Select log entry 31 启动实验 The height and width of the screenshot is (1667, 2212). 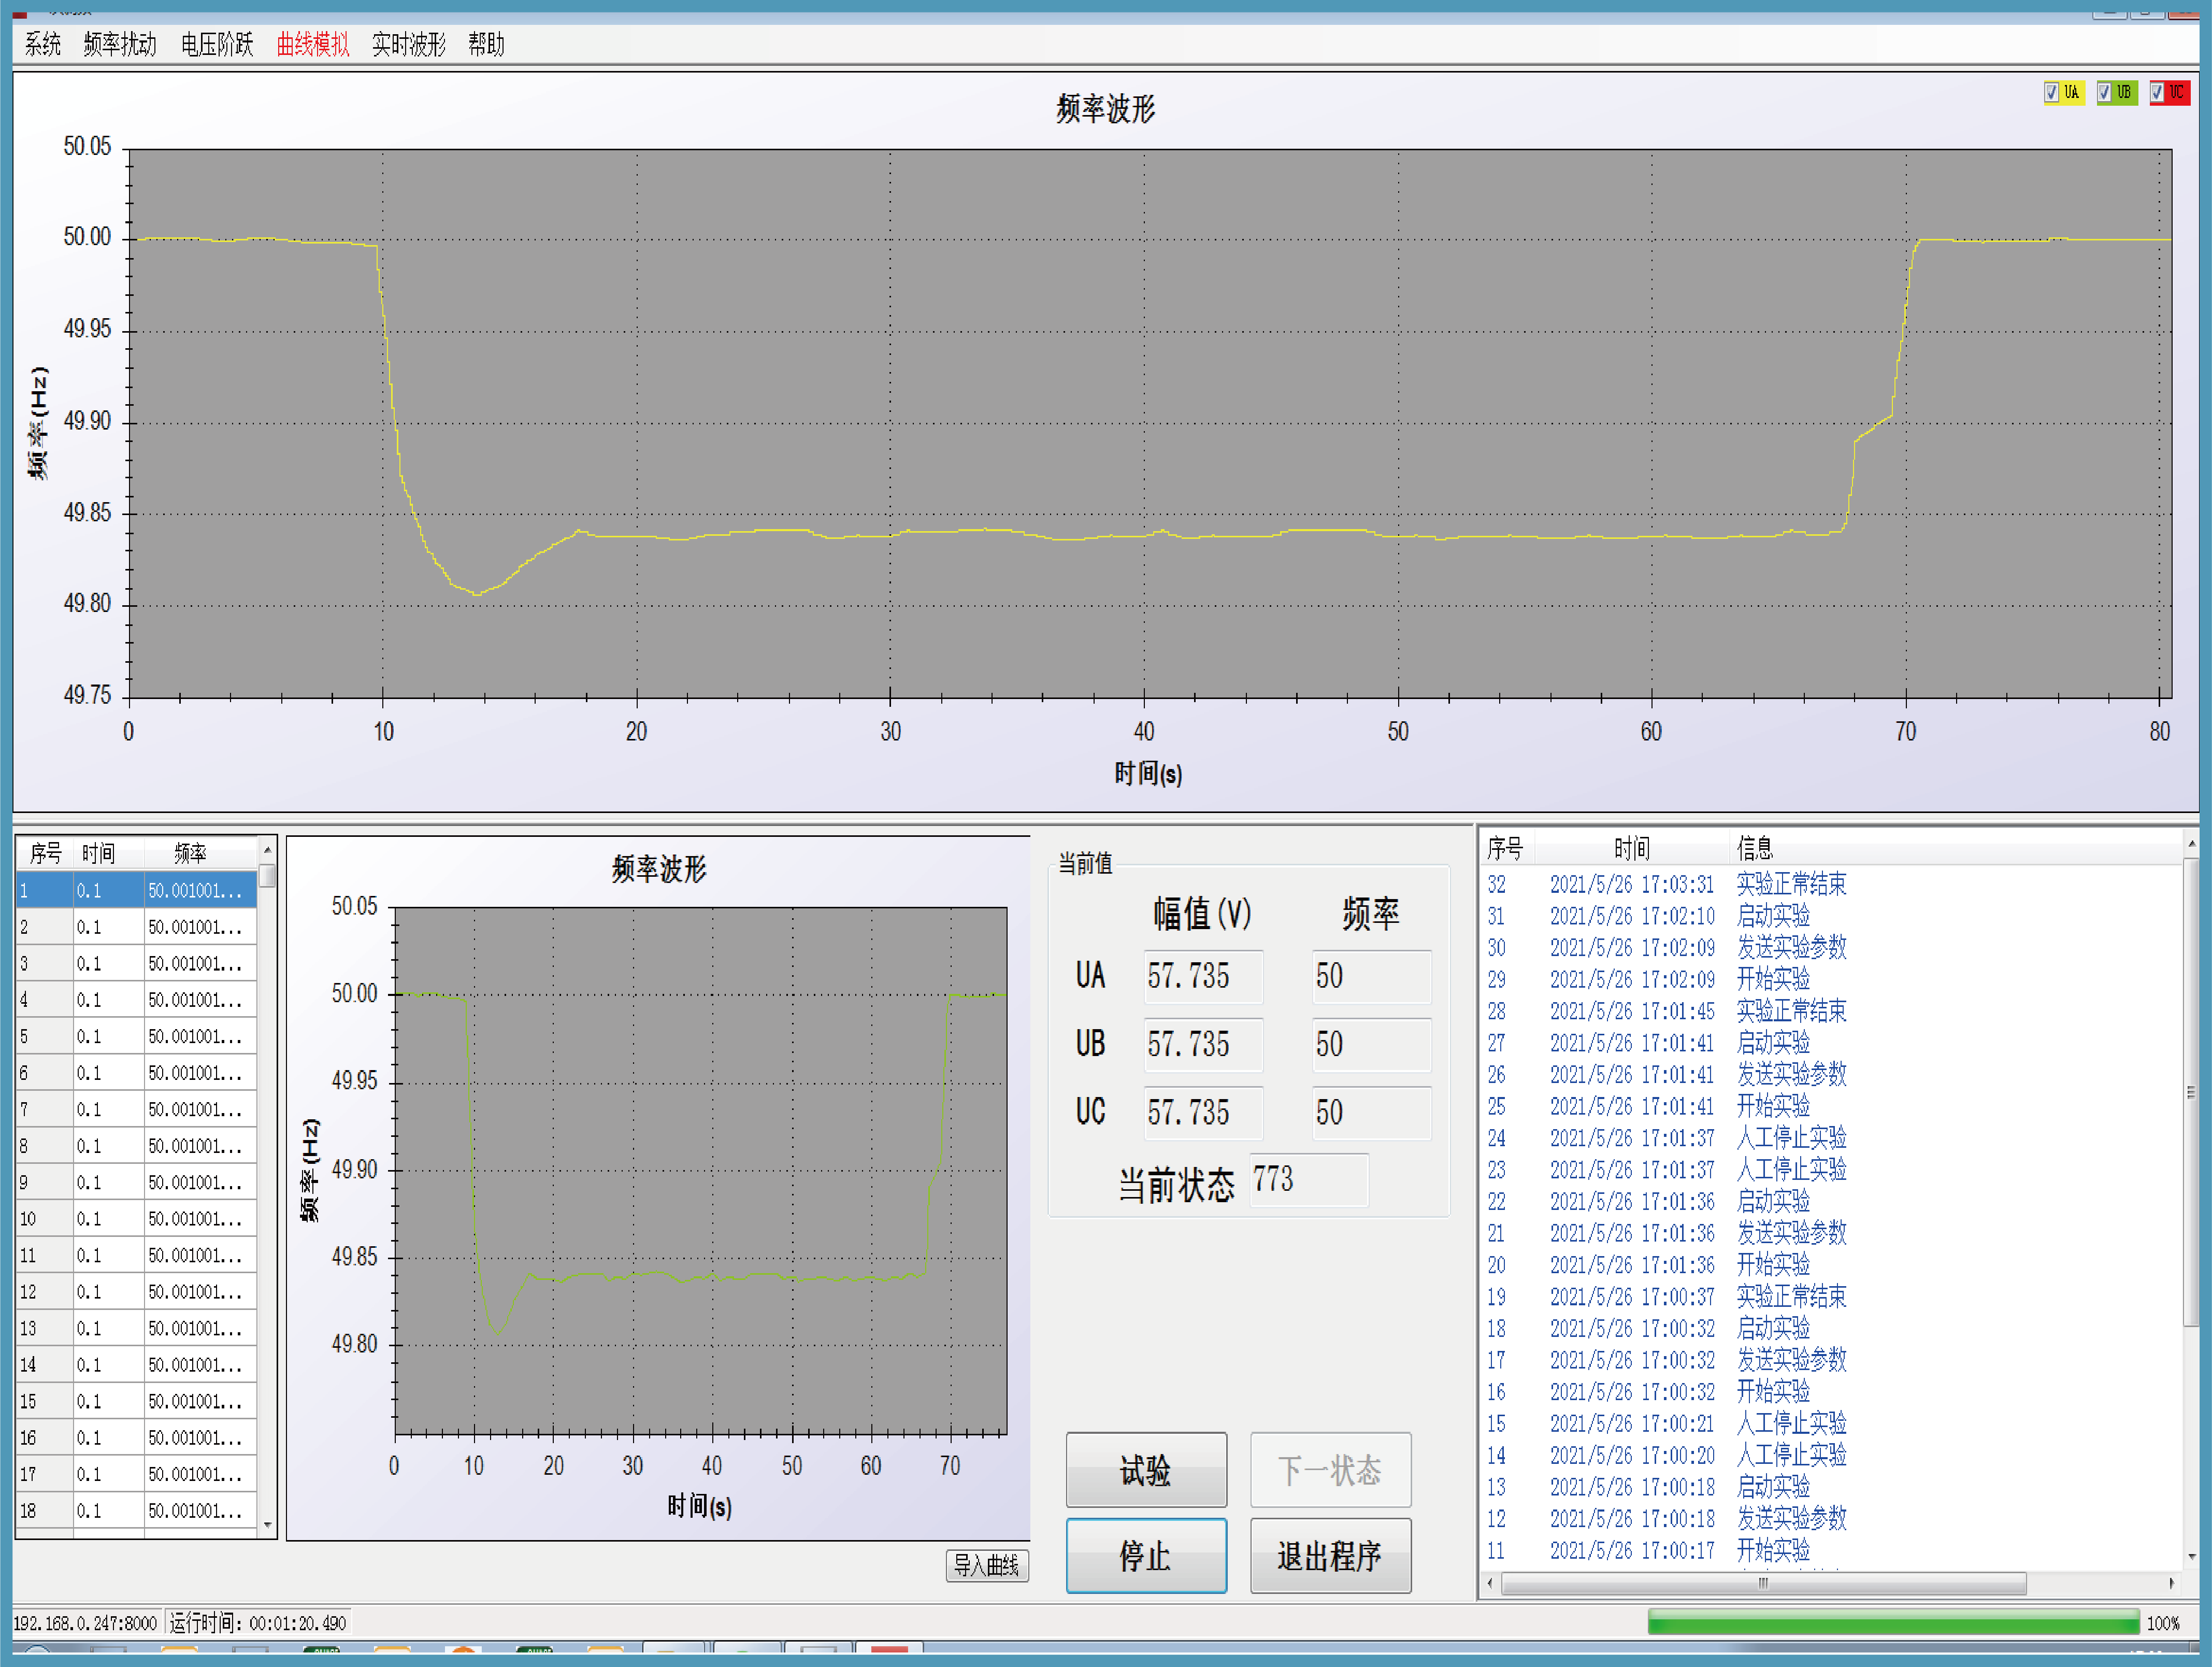coord(1830,916)
